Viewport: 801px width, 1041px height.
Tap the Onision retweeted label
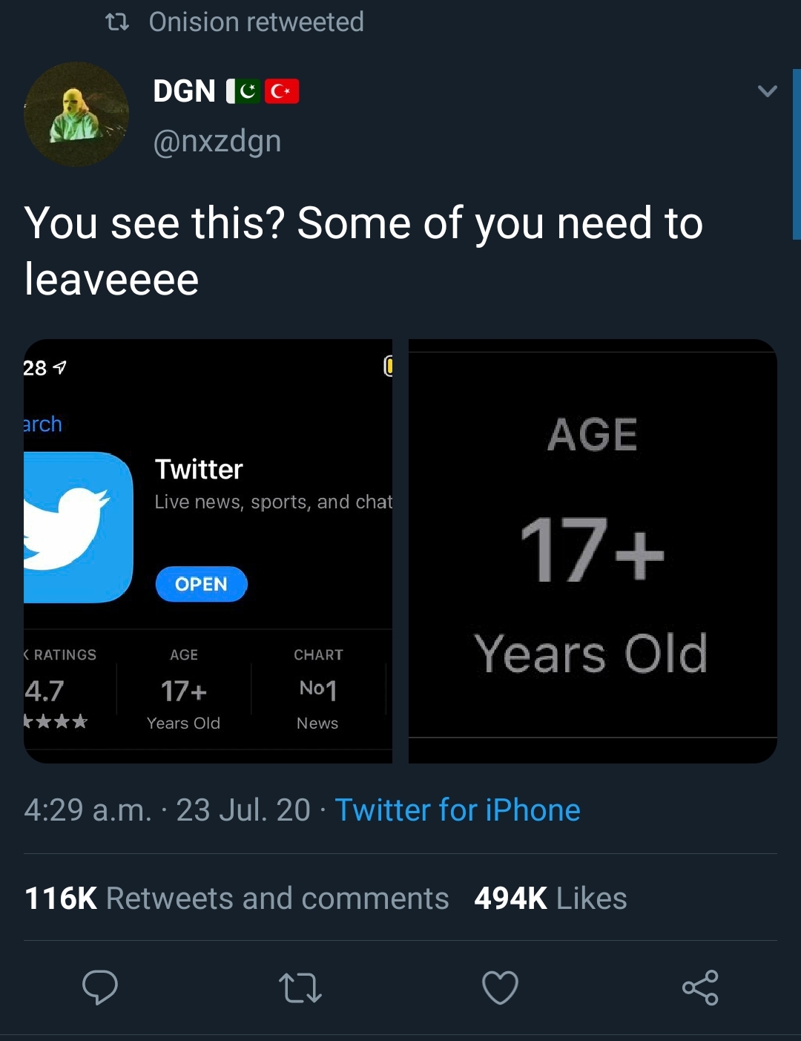tap(256, 22)
